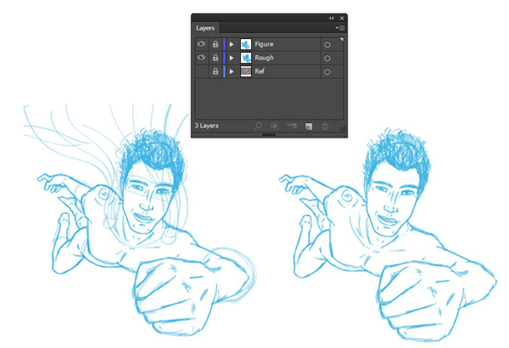Target the Ref layer with its circle icon
This screenshot has height=348, width=509.
pyautogui.click(x=327, y=72)
